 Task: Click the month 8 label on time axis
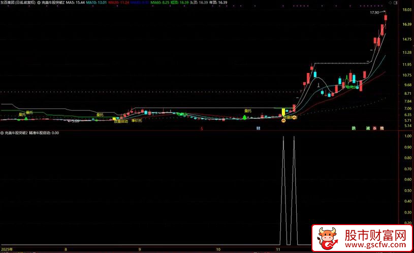[x=66, y=249]
